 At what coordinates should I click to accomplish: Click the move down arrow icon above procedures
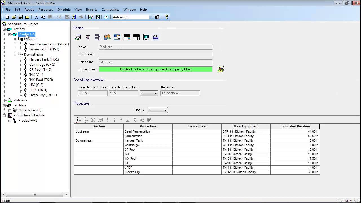click(x=114, y=120)
